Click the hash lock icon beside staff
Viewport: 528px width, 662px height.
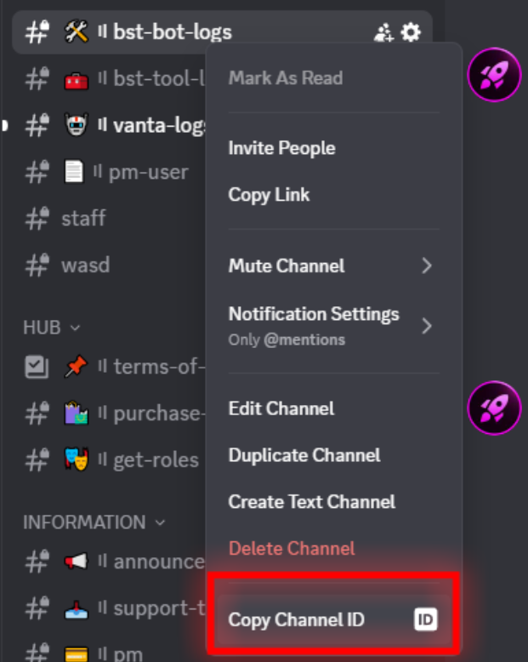(x=37, y=219)
